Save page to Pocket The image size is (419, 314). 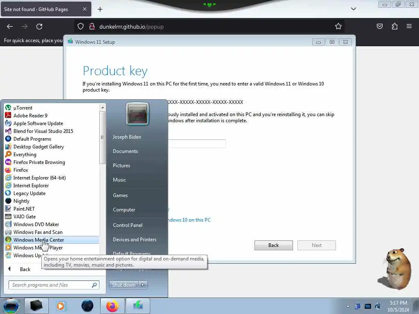pyautogui.click(x=379, y=26)
